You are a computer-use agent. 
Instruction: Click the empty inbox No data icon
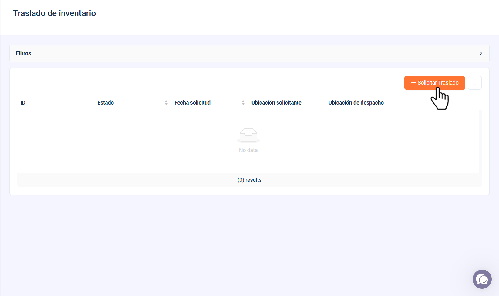point(248,135)
